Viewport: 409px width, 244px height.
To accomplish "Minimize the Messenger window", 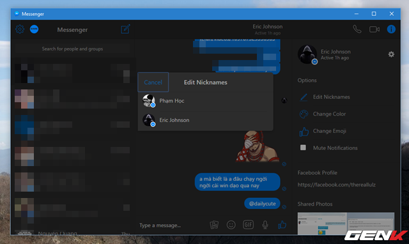I will point(357,14).
